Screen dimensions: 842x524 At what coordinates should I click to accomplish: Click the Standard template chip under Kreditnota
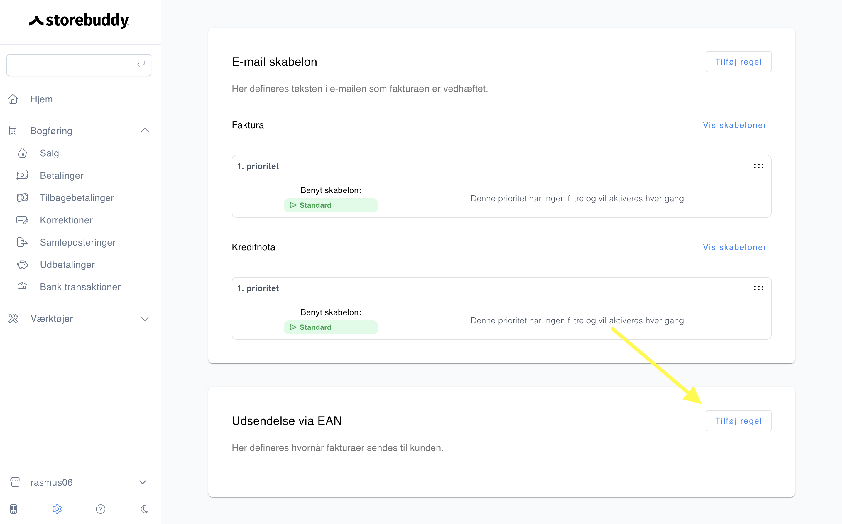pyautogui.click(x=331, y=327)
